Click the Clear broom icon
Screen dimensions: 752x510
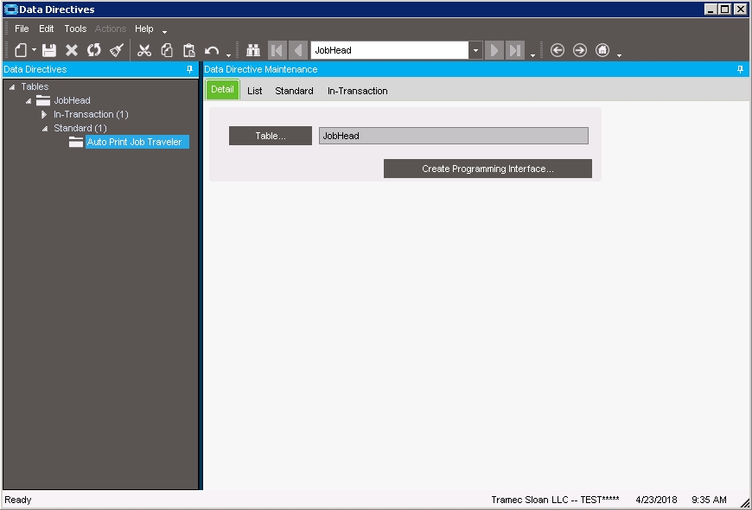pos(117,50)
